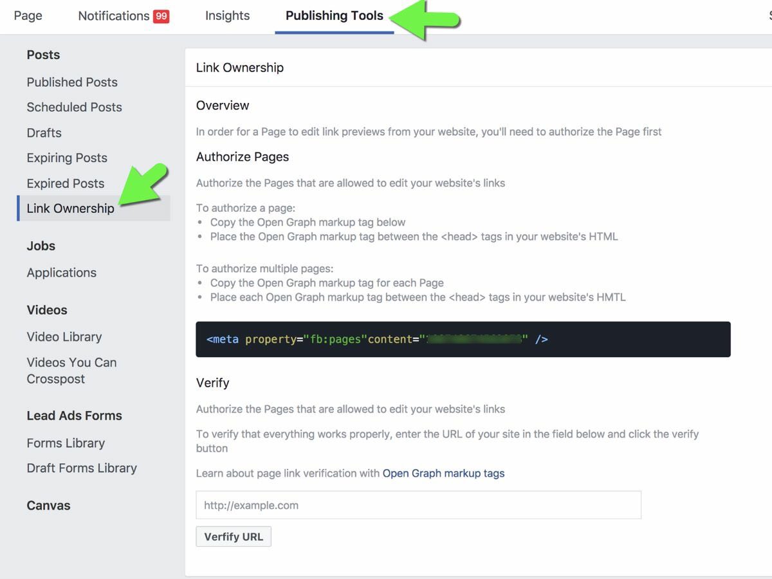
Task: Show Expiring Posts
Action: [x=67, y=158]
